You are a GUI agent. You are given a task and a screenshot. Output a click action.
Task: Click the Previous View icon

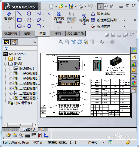pos(73,42)
